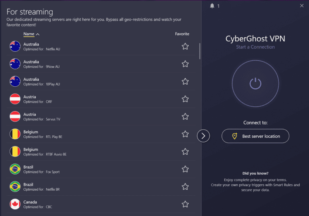Click the power button to connect
Viewport: 309px width, 216px height.
click(255, 84)
